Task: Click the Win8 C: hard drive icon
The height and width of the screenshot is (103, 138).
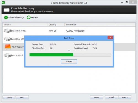Action: pyautogui.click(x=8, y=31)
